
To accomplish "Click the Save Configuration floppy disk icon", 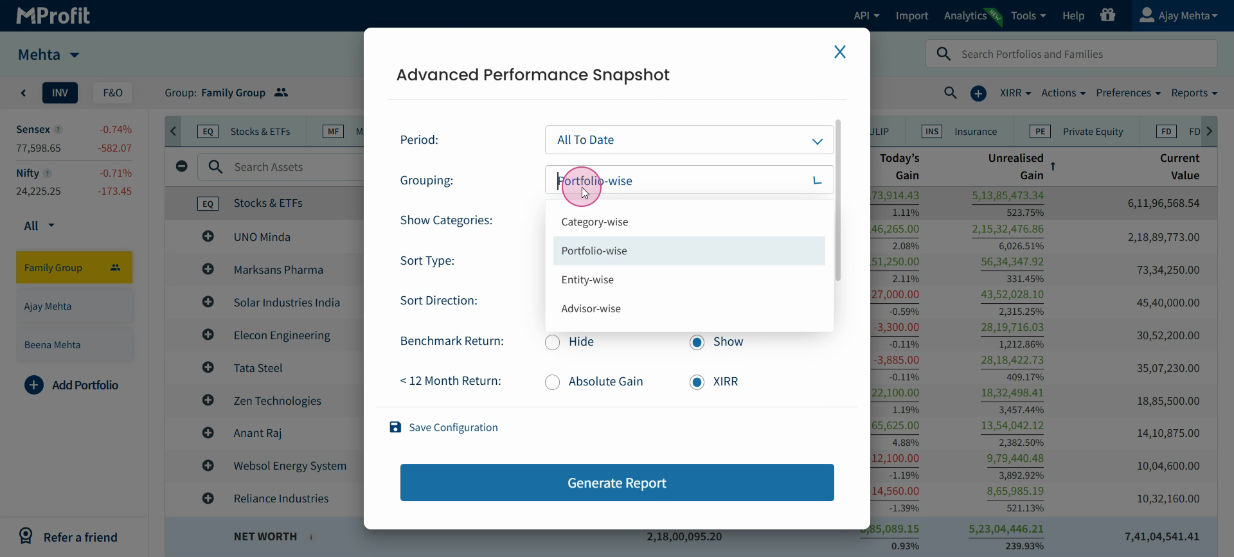I will (x=395, y=427).
